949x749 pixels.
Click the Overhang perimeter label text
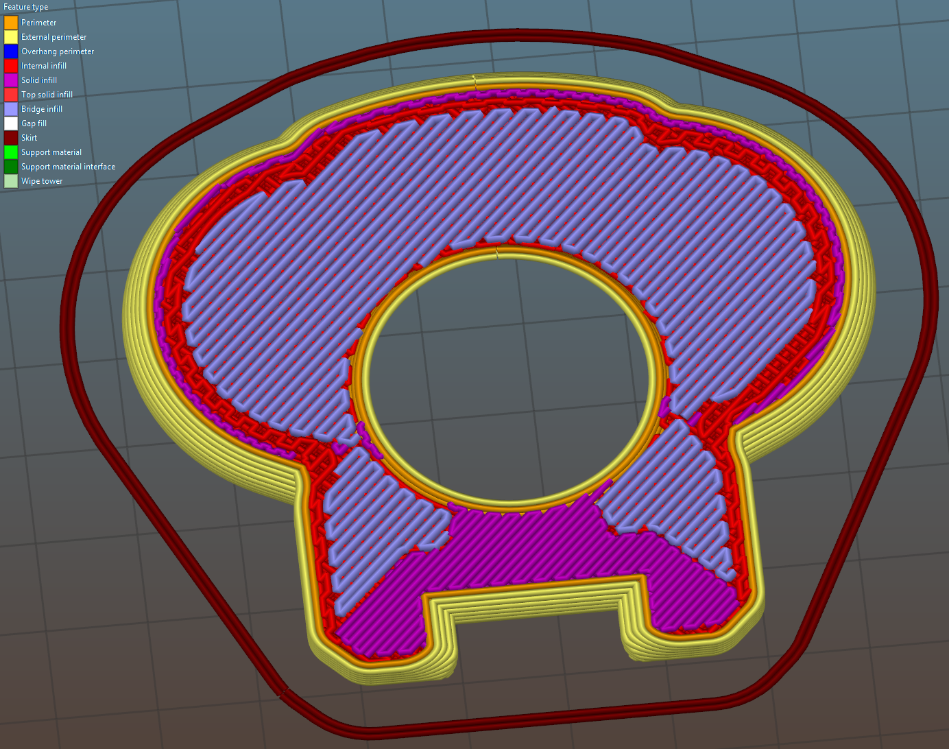click(x=58, y=51)
